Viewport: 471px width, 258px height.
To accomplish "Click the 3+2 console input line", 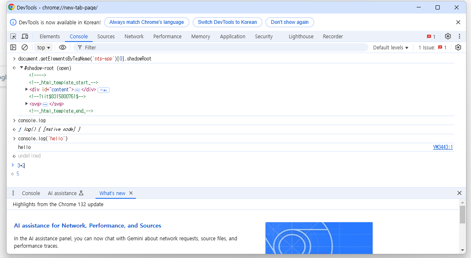I will point(21,165).
